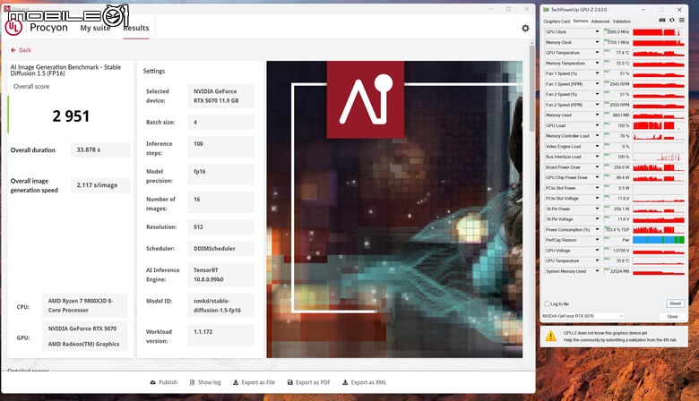Switch to the Graphics Card tab in GPU-Z
This screenshot has width=699, height=401.
(x=557, y=21)
